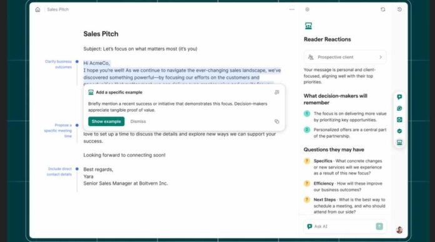Click takeaway number 1 badge

point(307,114)
